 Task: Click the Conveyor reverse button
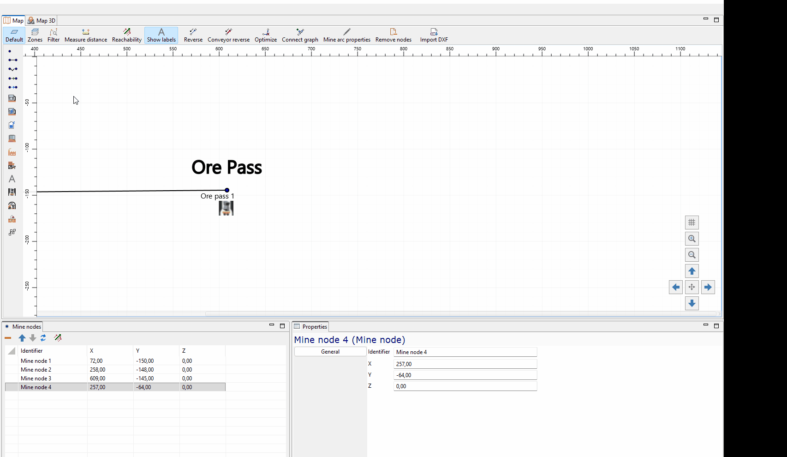(229, 35)
